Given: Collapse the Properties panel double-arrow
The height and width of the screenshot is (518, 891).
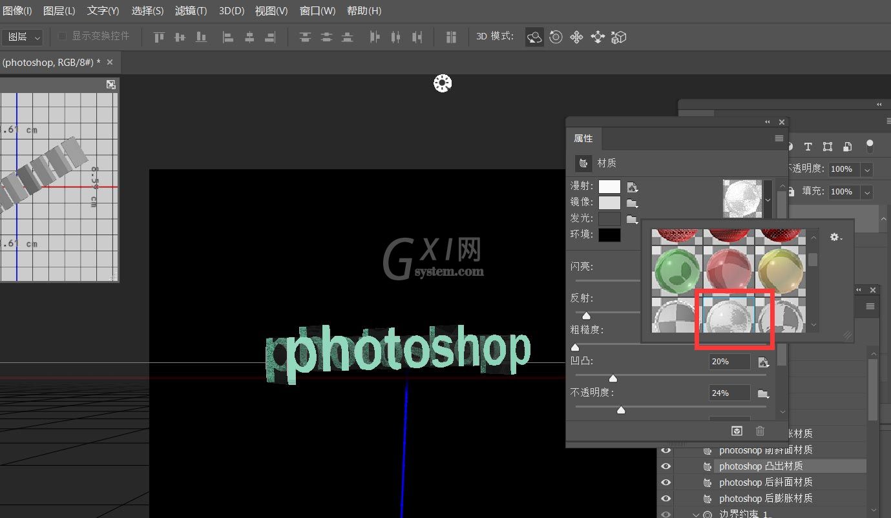Looking at the screenshot, I should 768,122.
